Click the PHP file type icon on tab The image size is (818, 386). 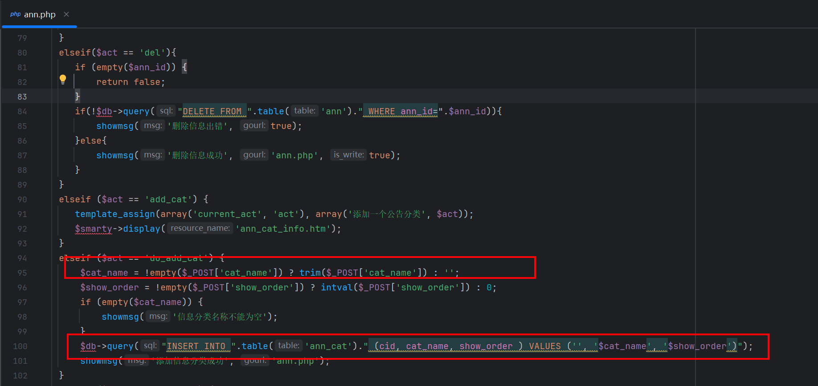point(16,14)
